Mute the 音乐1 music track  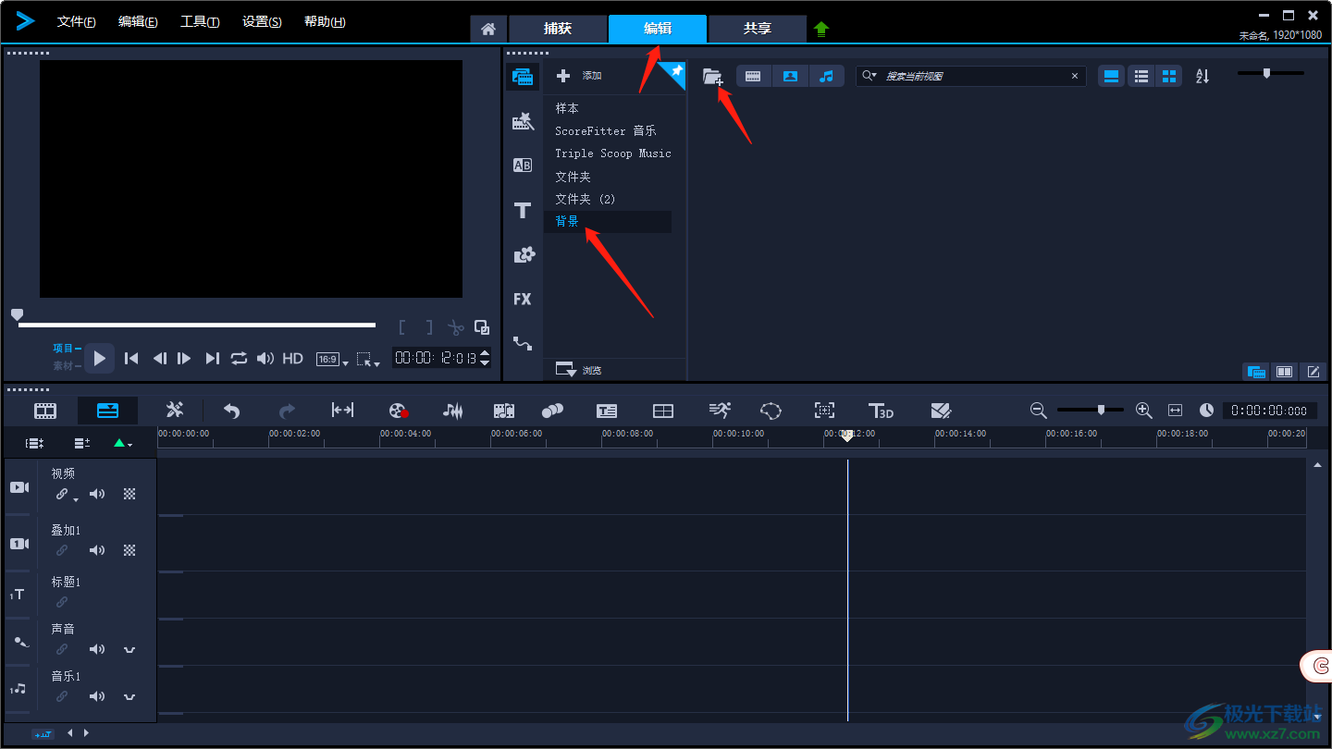(x=97, y=696)
